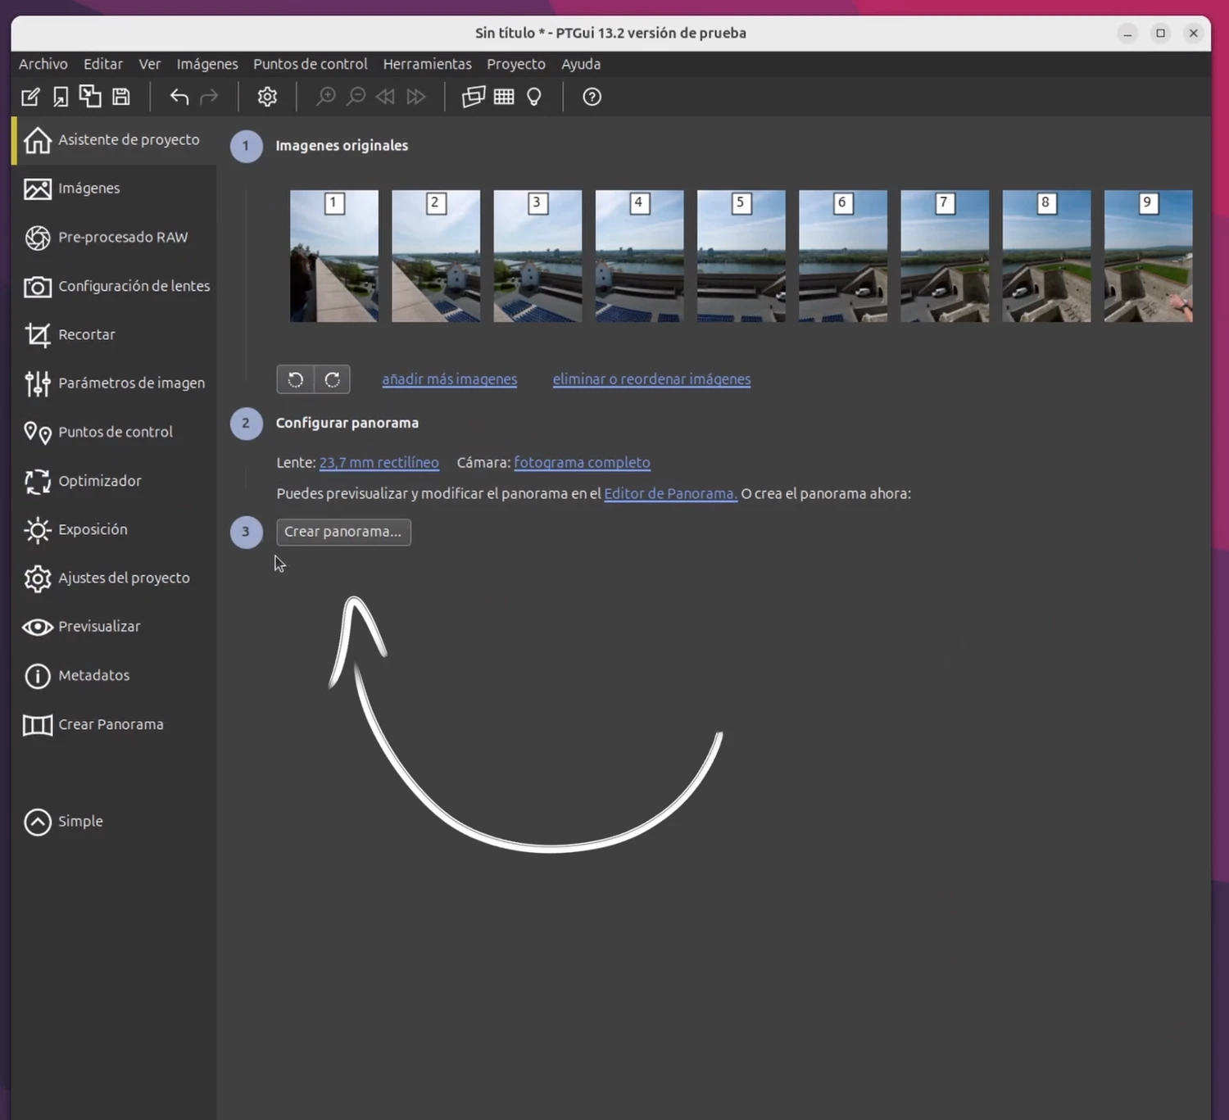Rotate images clockwise button
1229x1120 pixels.
pyautogui.click(x=332, y=379)
